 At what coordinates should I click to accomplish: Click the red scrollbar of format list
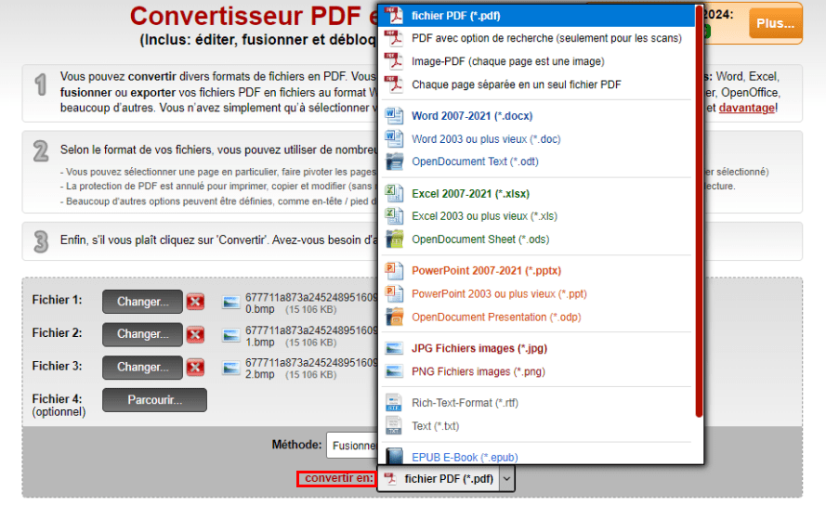pos(699,211)
